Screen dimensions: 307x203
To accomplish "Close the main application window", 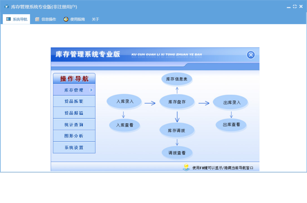I will (x=301, y=6).
